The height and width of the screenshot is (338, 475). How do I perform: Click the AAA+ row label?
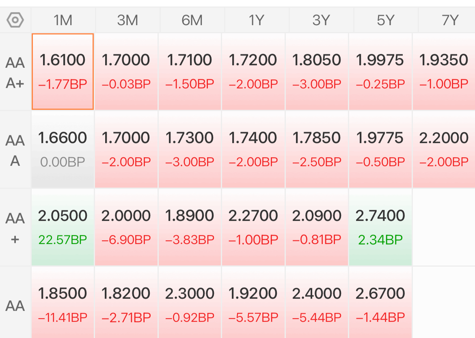tap(15, 72)
